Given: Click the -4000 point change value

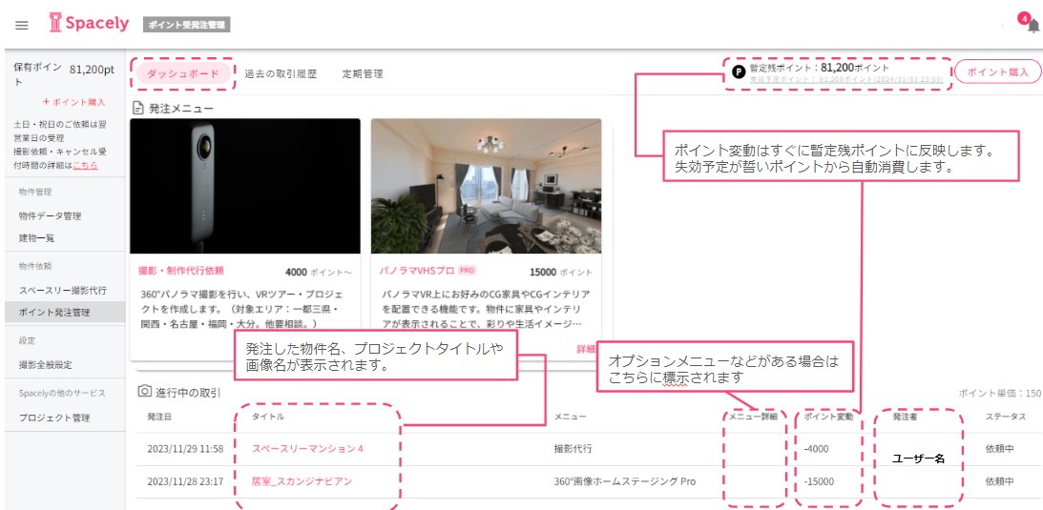Looking at the screenshot, I should click(816, 448).
